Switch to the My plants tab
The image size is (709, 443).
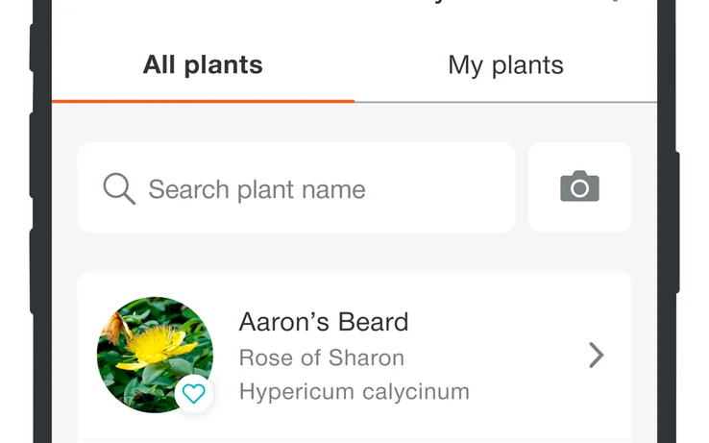(x=505, y=65)
